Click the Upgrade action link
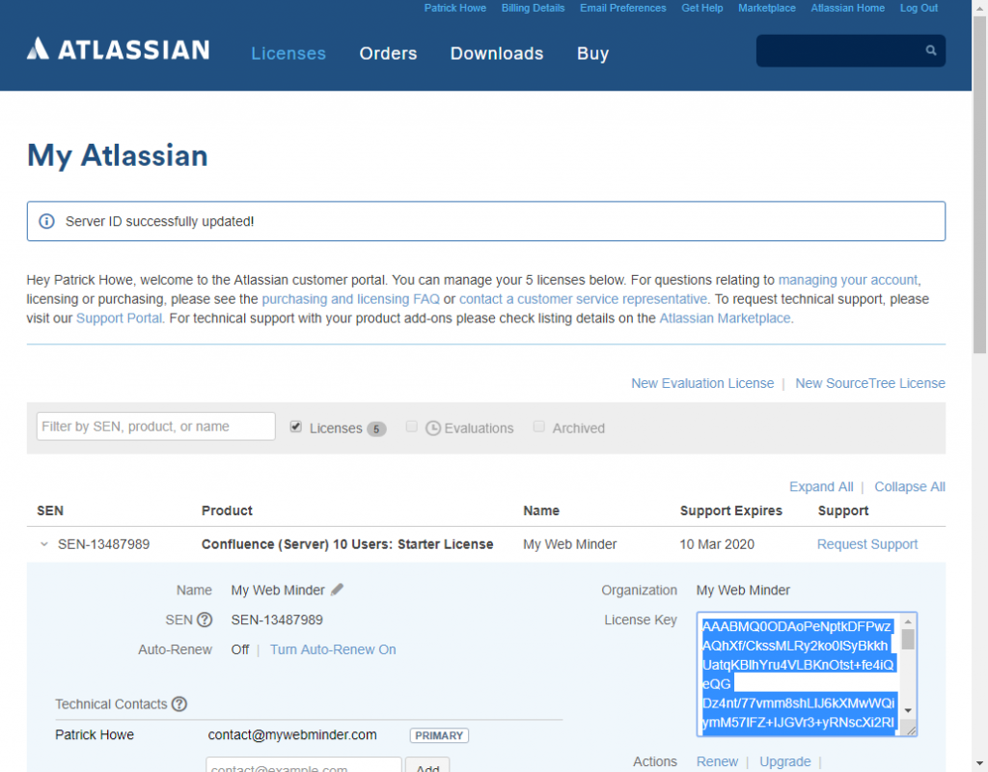The image size is (988, 772). click(x=785, y=761)
